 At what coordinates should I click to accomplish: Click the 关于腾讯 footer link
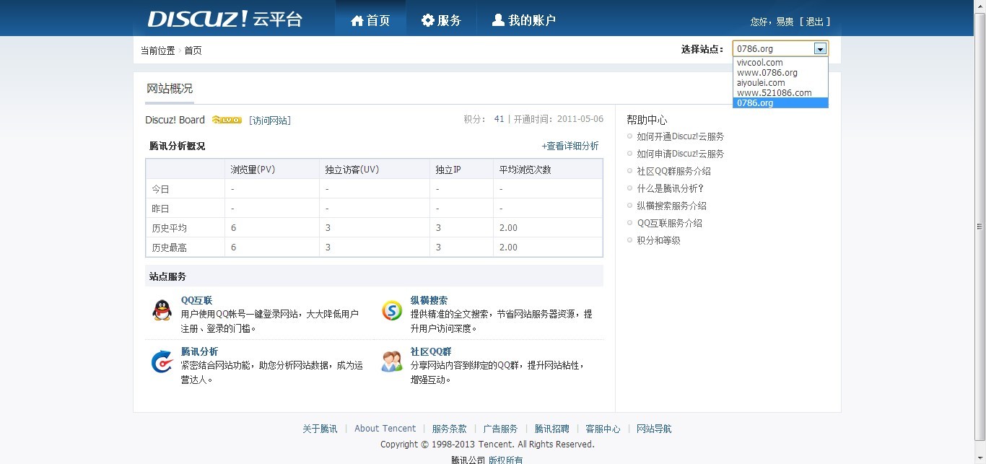pos(320,429)
